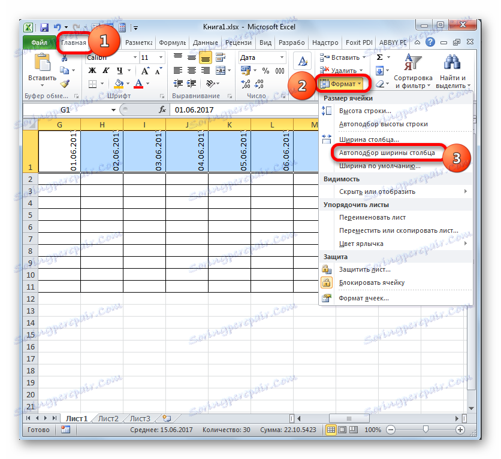Screen dimensions: 501x459
Task: Open number format Дата dropdown
Action: pyautogui.click(x=282, y=57)
